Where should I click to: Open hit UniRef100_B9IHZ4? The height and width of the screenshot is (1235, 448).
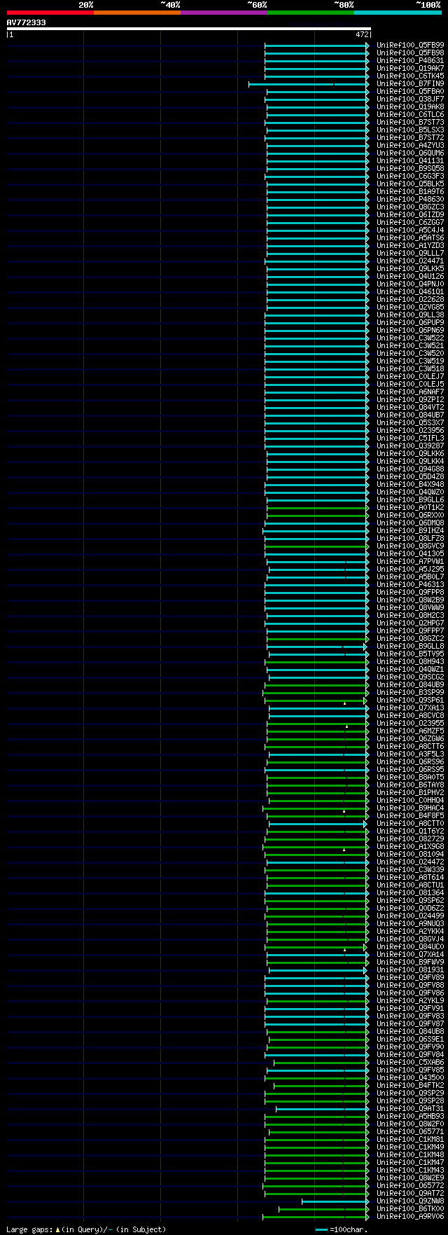[410, 530]
